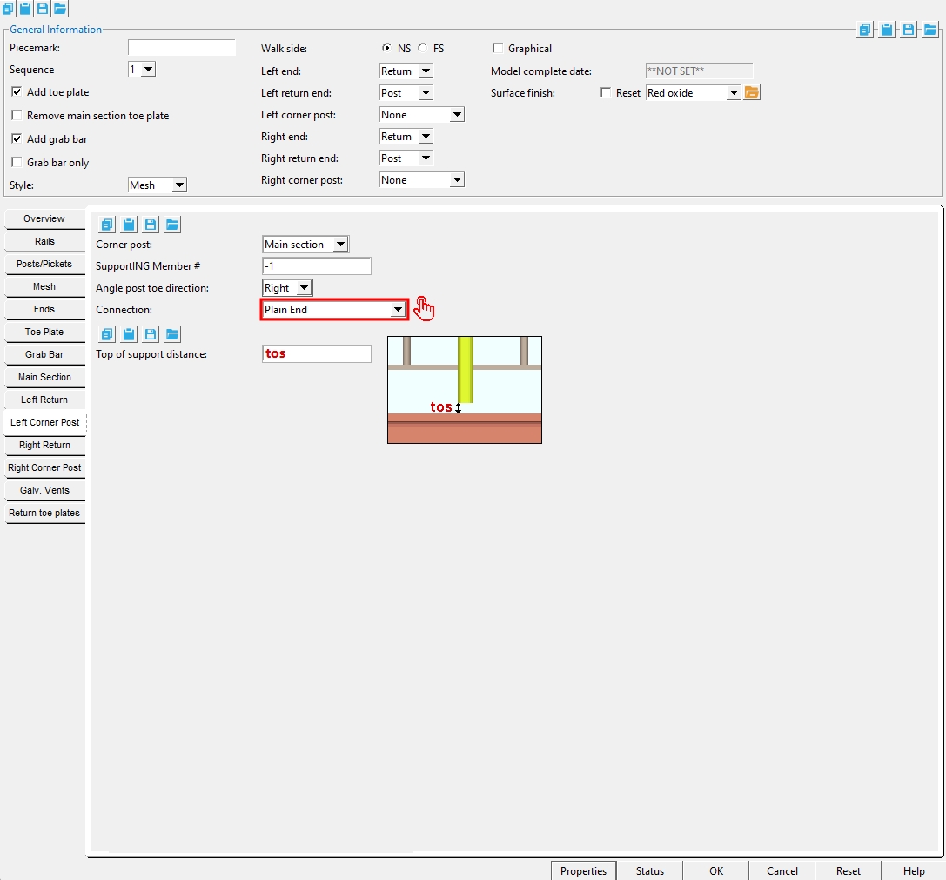Click the save form icon in the window's top-left toolbar
Image resolution: width=946 pixels, height=880 pixels.
coord(43,8)
